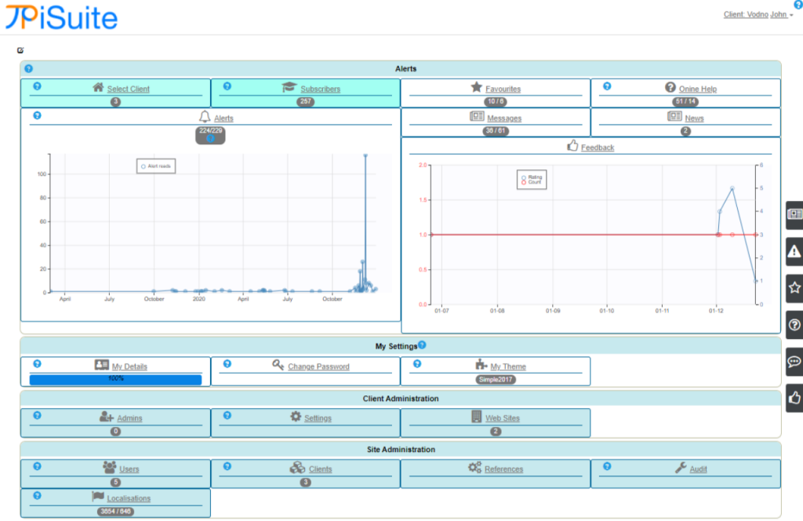
Task: Click the speech bubble chat sidebar icon
Action: click(794, 362)
